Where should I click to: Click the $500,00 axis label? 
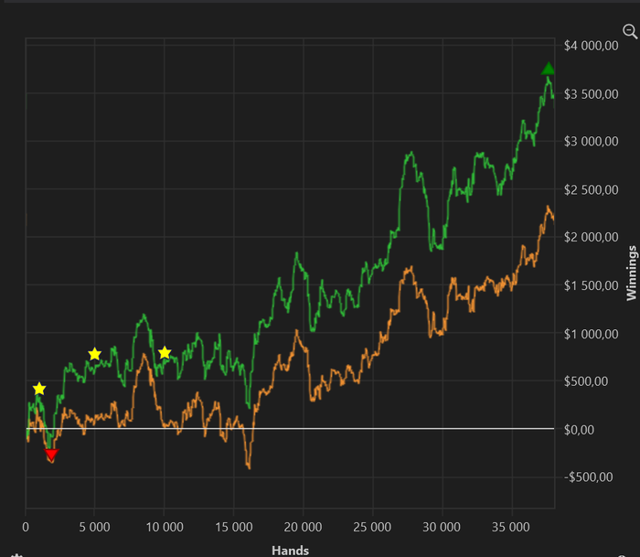[x=586, y=381]
